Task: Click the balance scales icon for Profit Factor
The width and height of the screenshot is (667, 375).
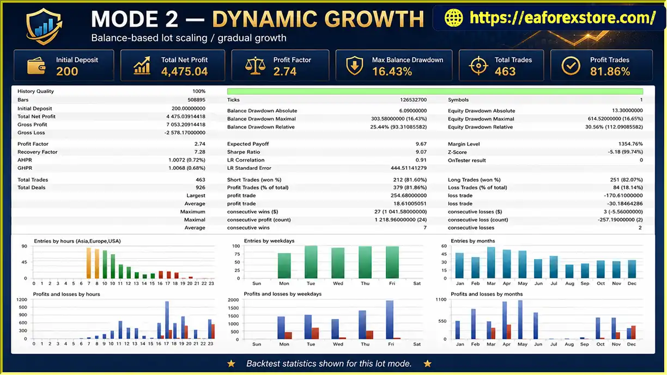Action: pyautogui.click(x=254, y=66)
